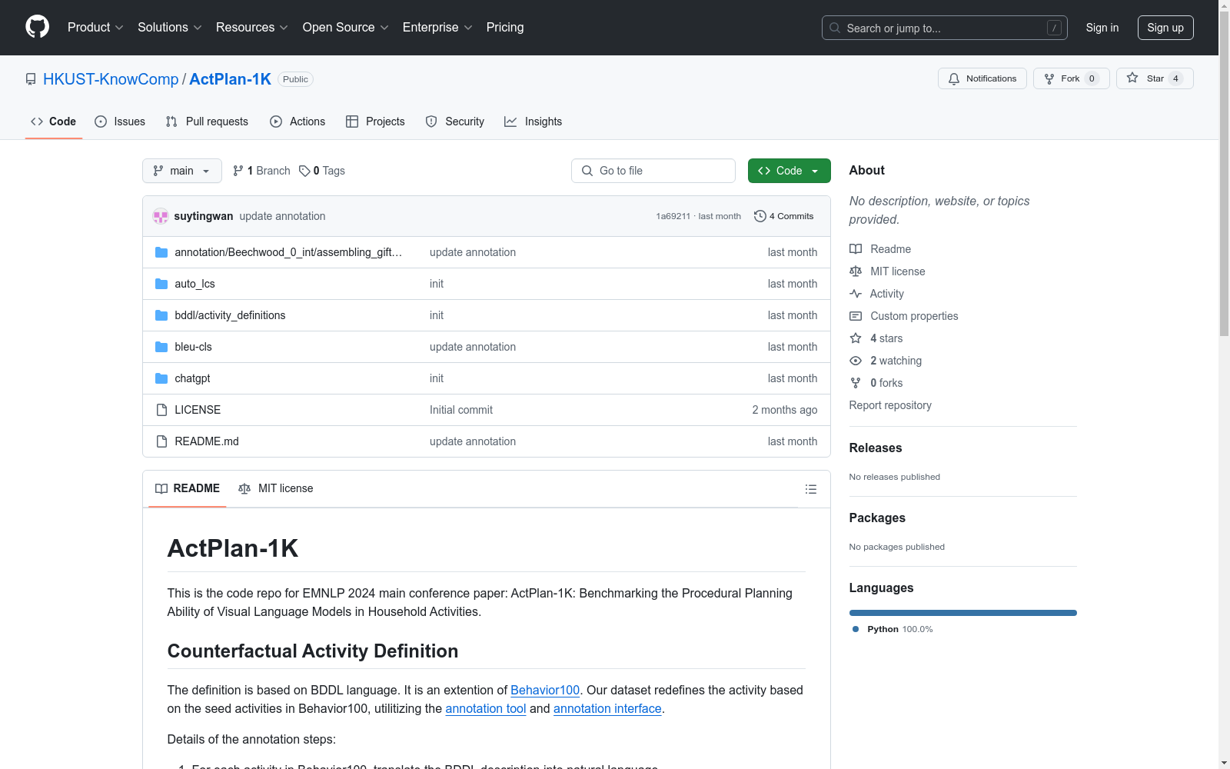Click the pulse icon beside Activity
Screen dimensions: 1230x769
pyautogui.click(x=856, y=294)
